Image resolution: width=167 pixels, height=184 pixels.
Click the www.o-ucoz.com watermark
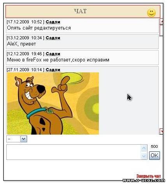point(144,180)
